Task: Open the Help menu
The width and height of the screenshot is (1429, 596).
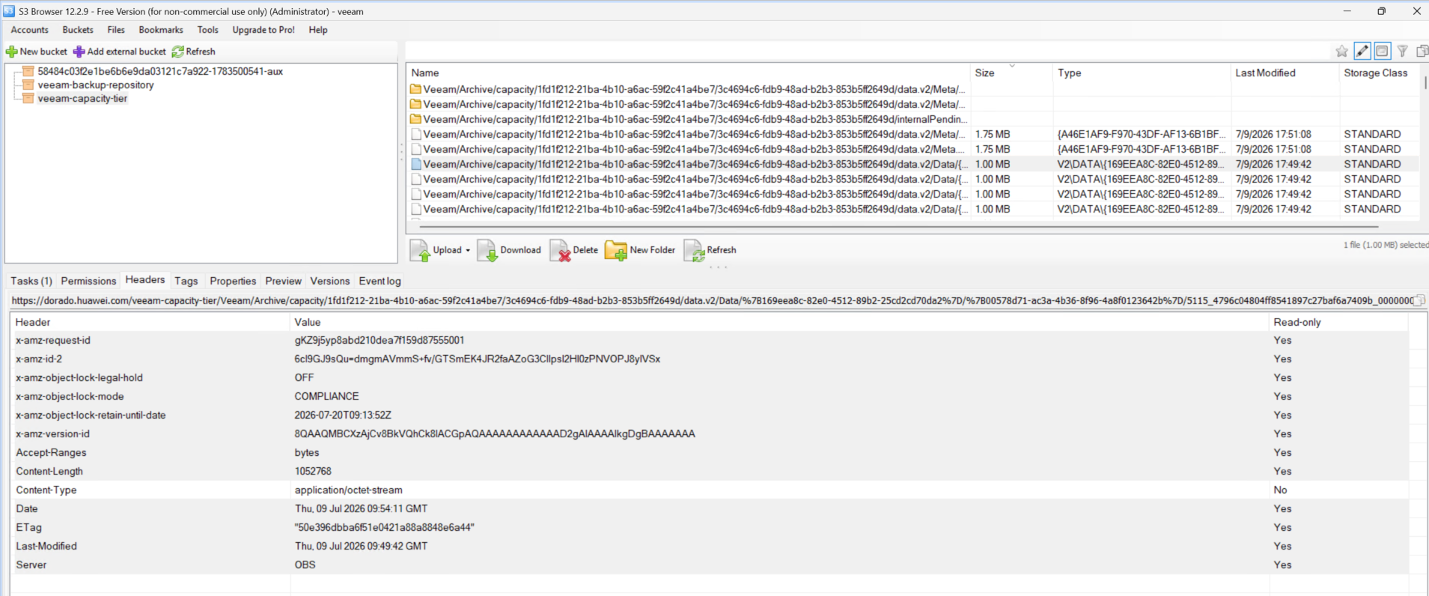Action: pos(318,30)
